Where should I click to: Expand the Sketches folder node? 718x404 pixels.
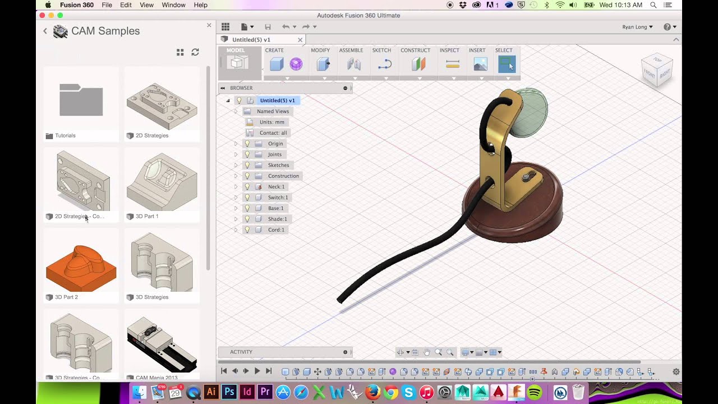(236, 165)
